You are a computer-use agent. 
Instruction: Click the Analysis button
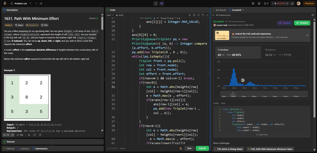pos(285,23)
